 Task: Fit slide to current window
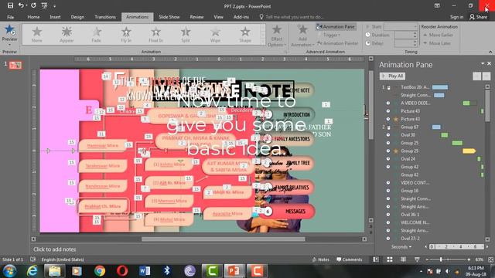pos(490,259)
